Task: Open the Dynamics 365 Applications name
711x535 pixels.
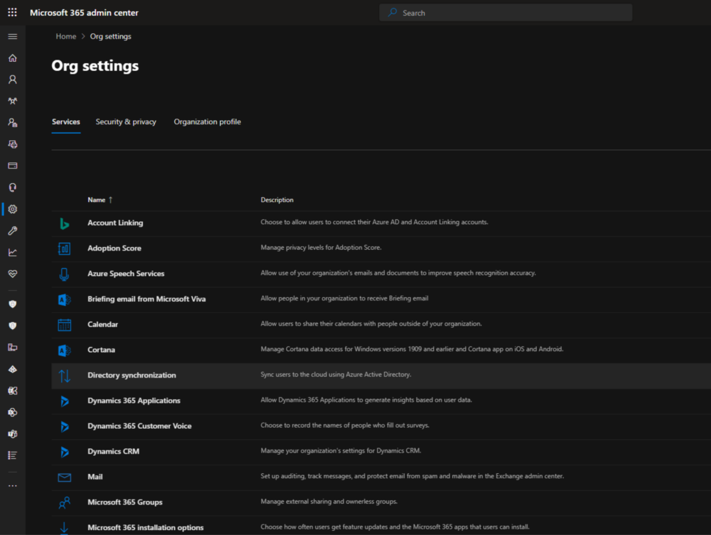Action: click(x=134, y=400)
